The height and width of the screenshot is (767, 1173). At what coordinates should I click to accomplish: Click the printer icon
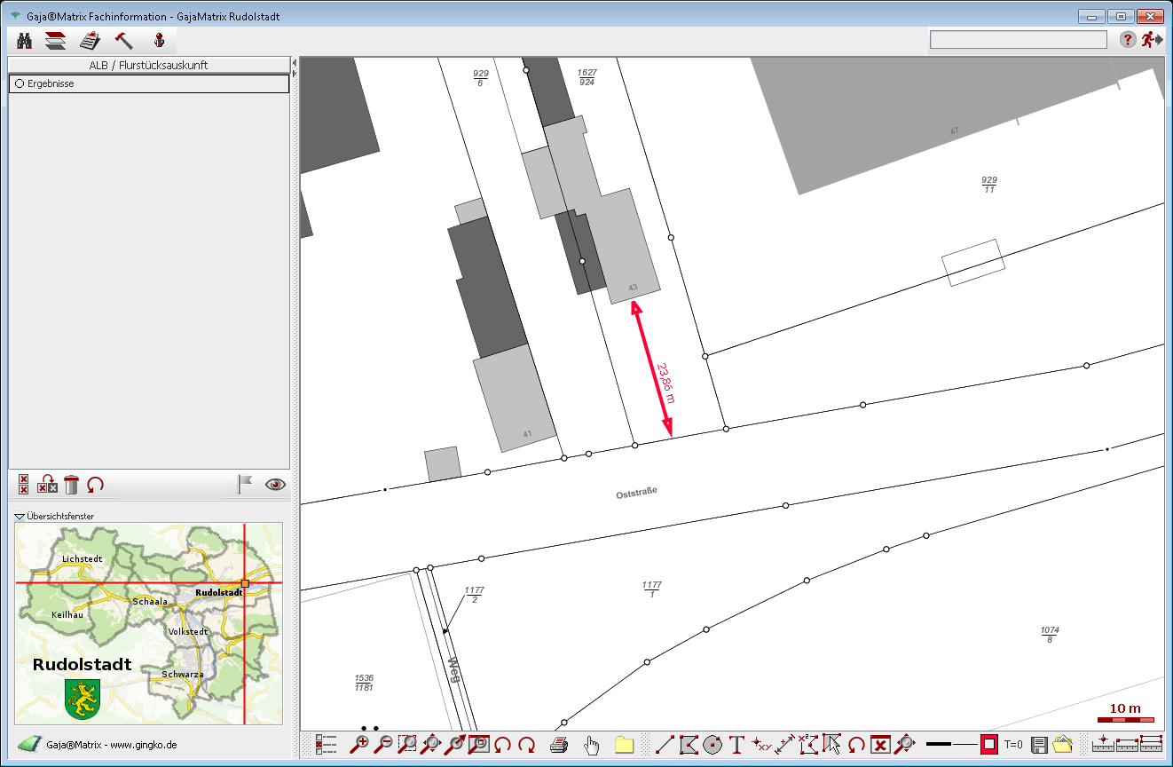559,745
